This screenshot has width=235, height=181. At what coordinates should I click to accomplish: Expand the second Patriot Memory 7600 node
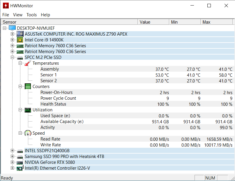click(13, 51)
